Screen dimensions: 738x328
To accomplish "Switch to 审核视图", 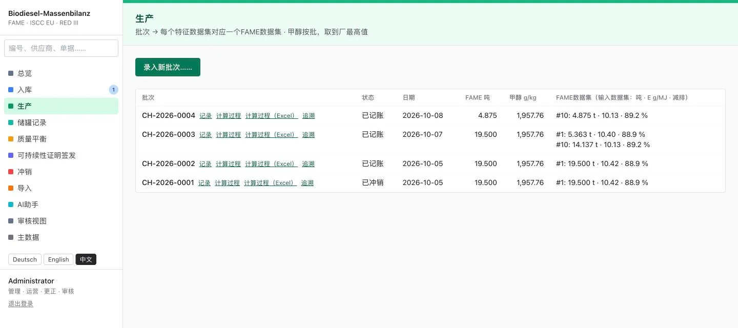I will pyautogui.click(x=61, y=221).
